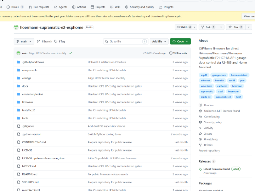Open the Projects tab
Viewport: 255px width, 191px height.
[x=98, y=7]
